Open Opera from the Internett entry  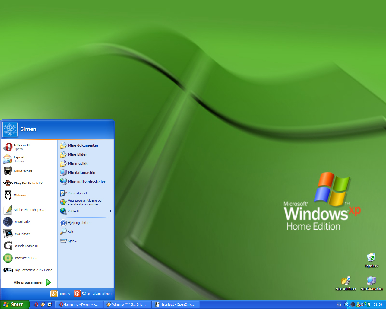pyautogui.click(x=29, y=147)
